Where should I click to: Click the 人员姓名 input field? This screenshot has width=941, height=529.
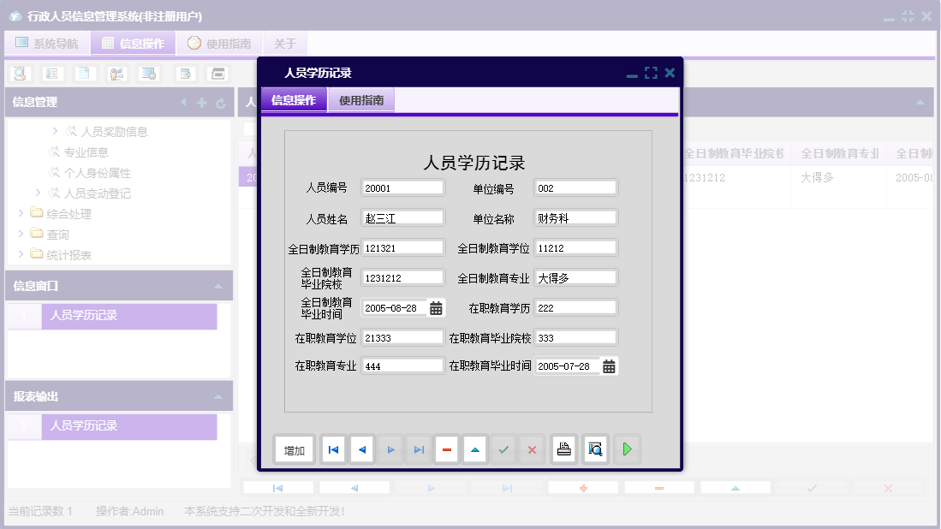402,217
